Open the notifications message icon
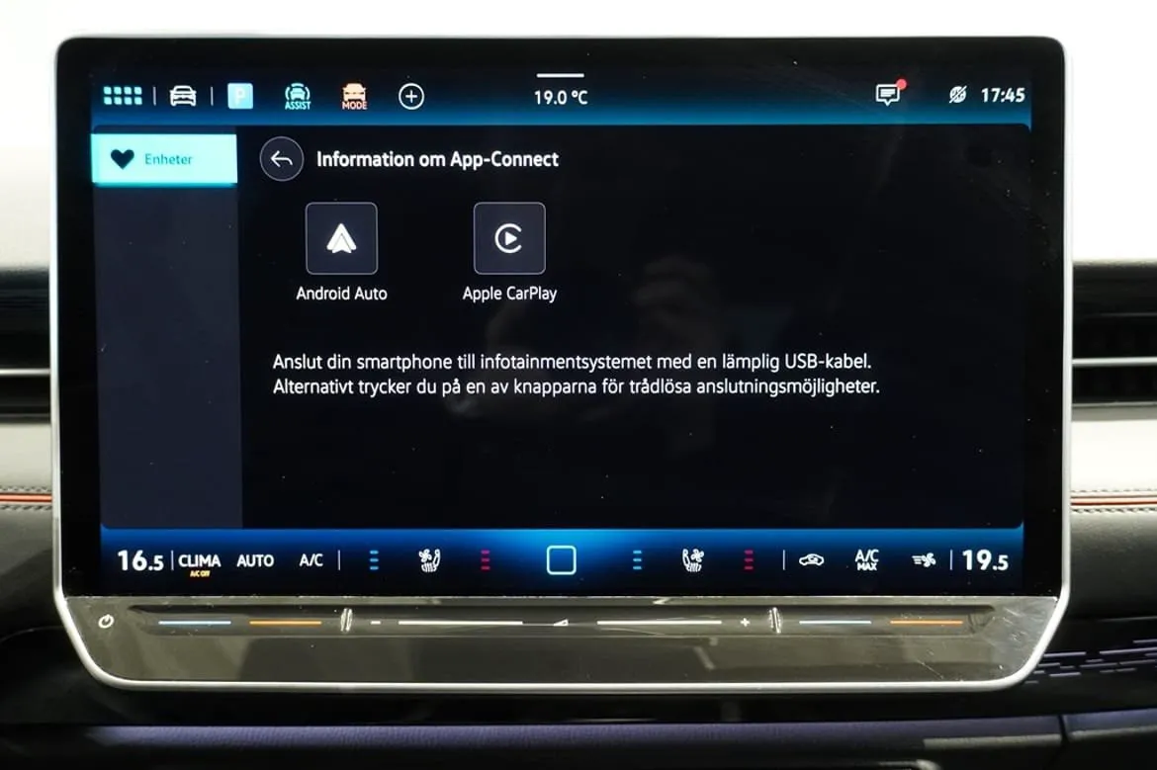 [x=888, y=95]
